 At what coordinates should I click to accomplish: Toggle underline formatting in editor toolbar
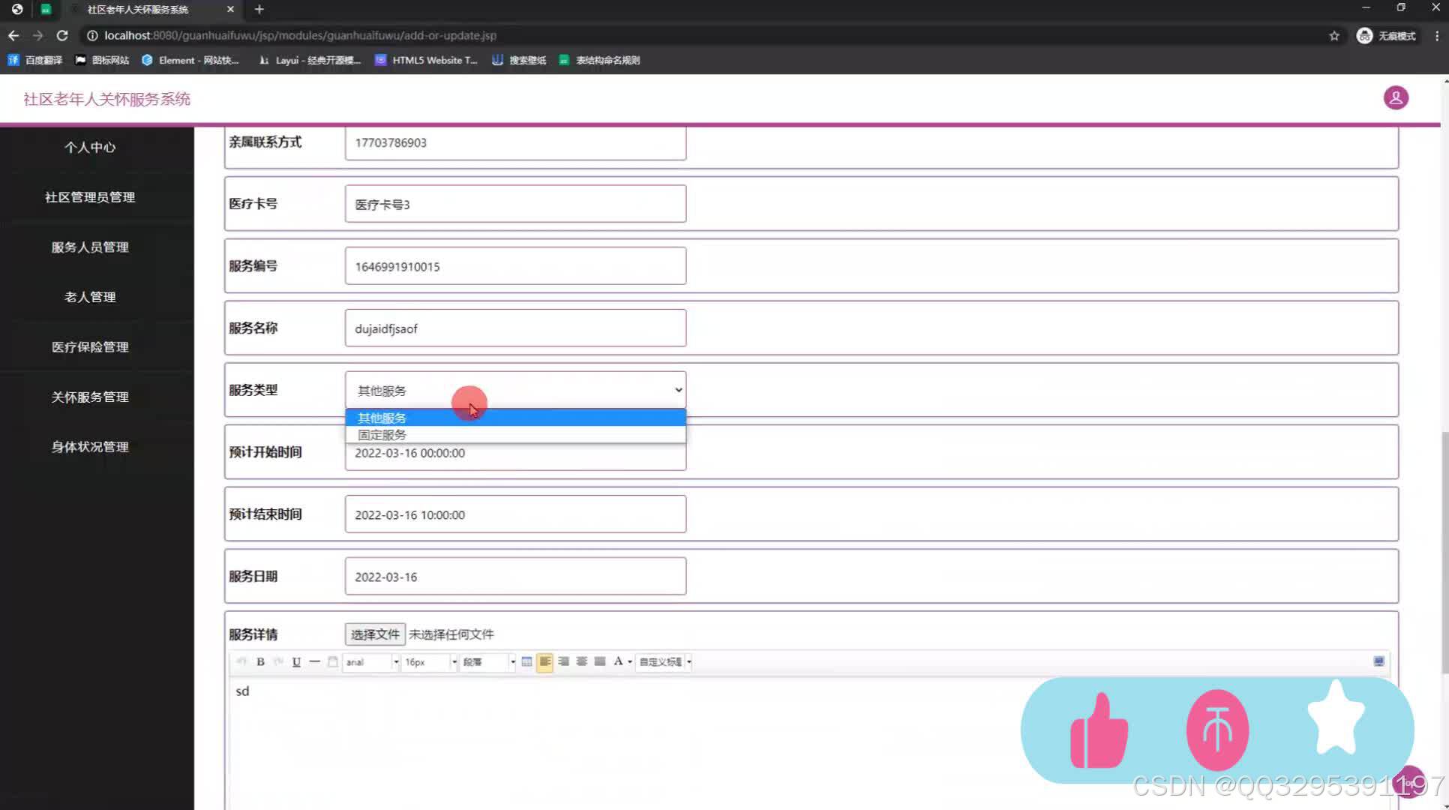click(x=296, y=661)
